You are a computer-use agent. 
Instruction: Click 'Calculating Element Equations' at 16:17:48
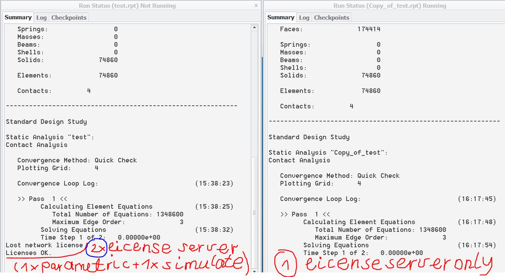point(359,222)
